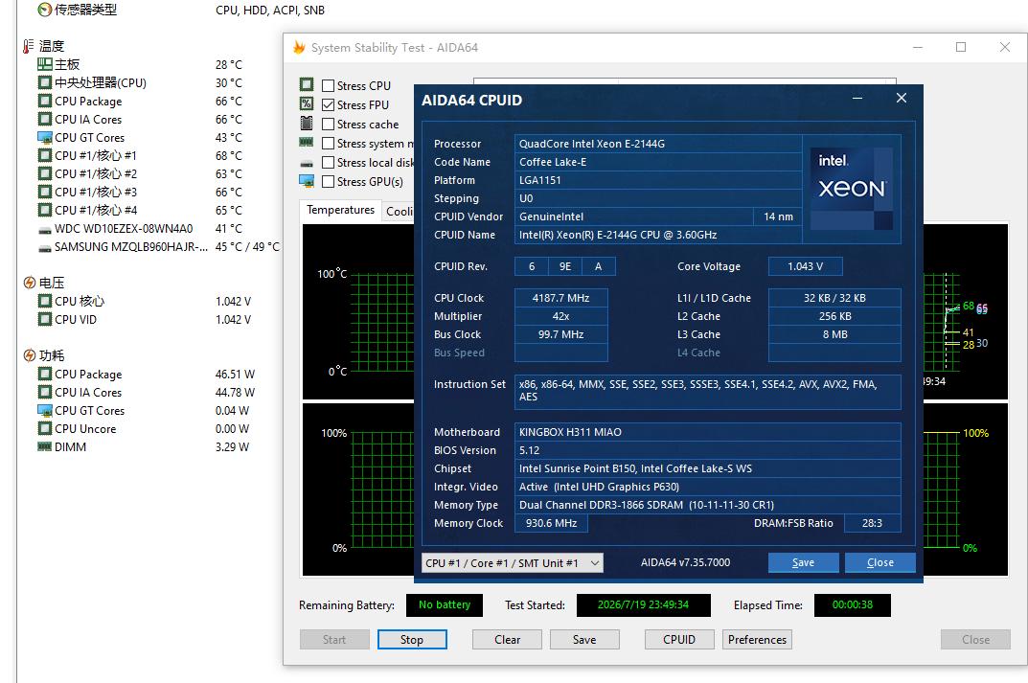This screenshot has width=1028, height=683.
Task: Click the Stress GPU(s) monitor icon
Action: coord(307,181)
